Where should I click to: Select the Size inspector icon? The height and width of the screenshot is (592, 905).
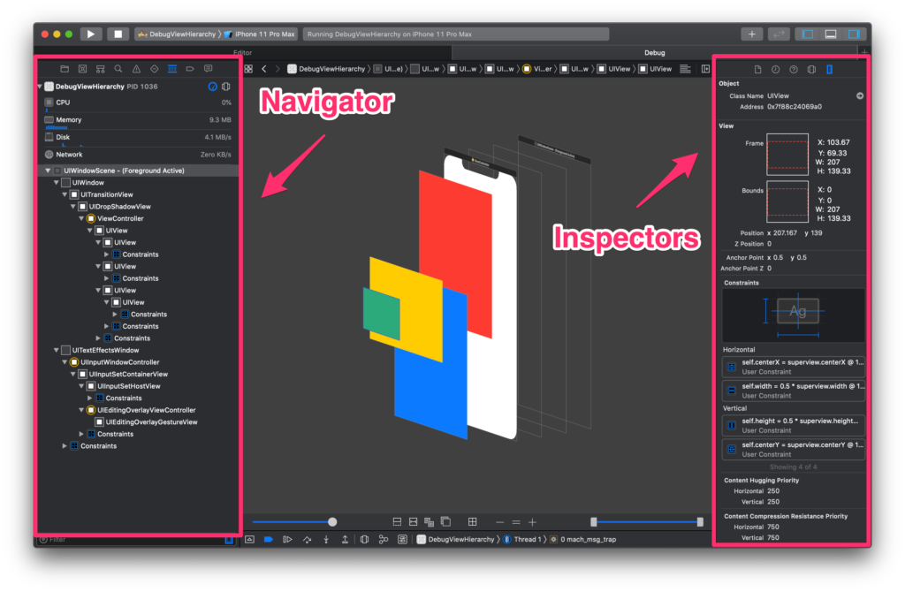pyautogui.click(x=829, y=68)
